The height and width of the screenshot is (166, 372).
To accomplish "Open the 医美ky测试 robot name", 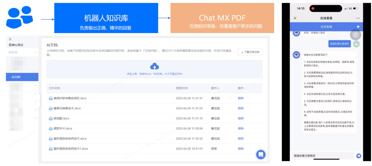I will click(x=16, y=45).
